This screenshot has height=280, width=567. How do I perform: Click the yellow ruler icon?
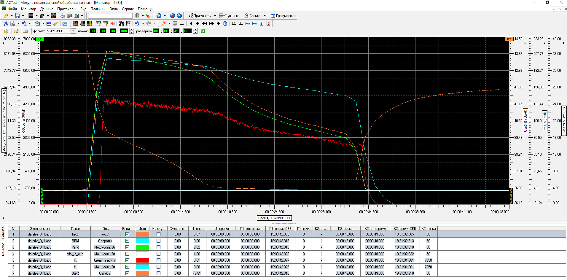tap(55, 23)
